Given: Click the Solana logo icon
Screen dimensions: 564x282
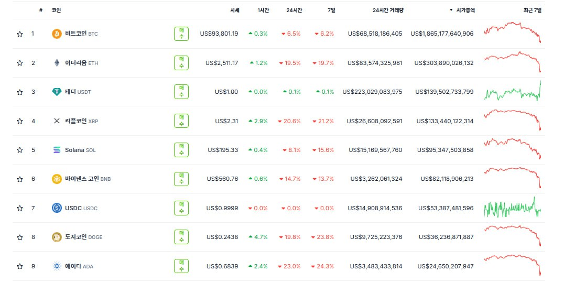Looking at the screenshot, I should (x=57, y=150).
